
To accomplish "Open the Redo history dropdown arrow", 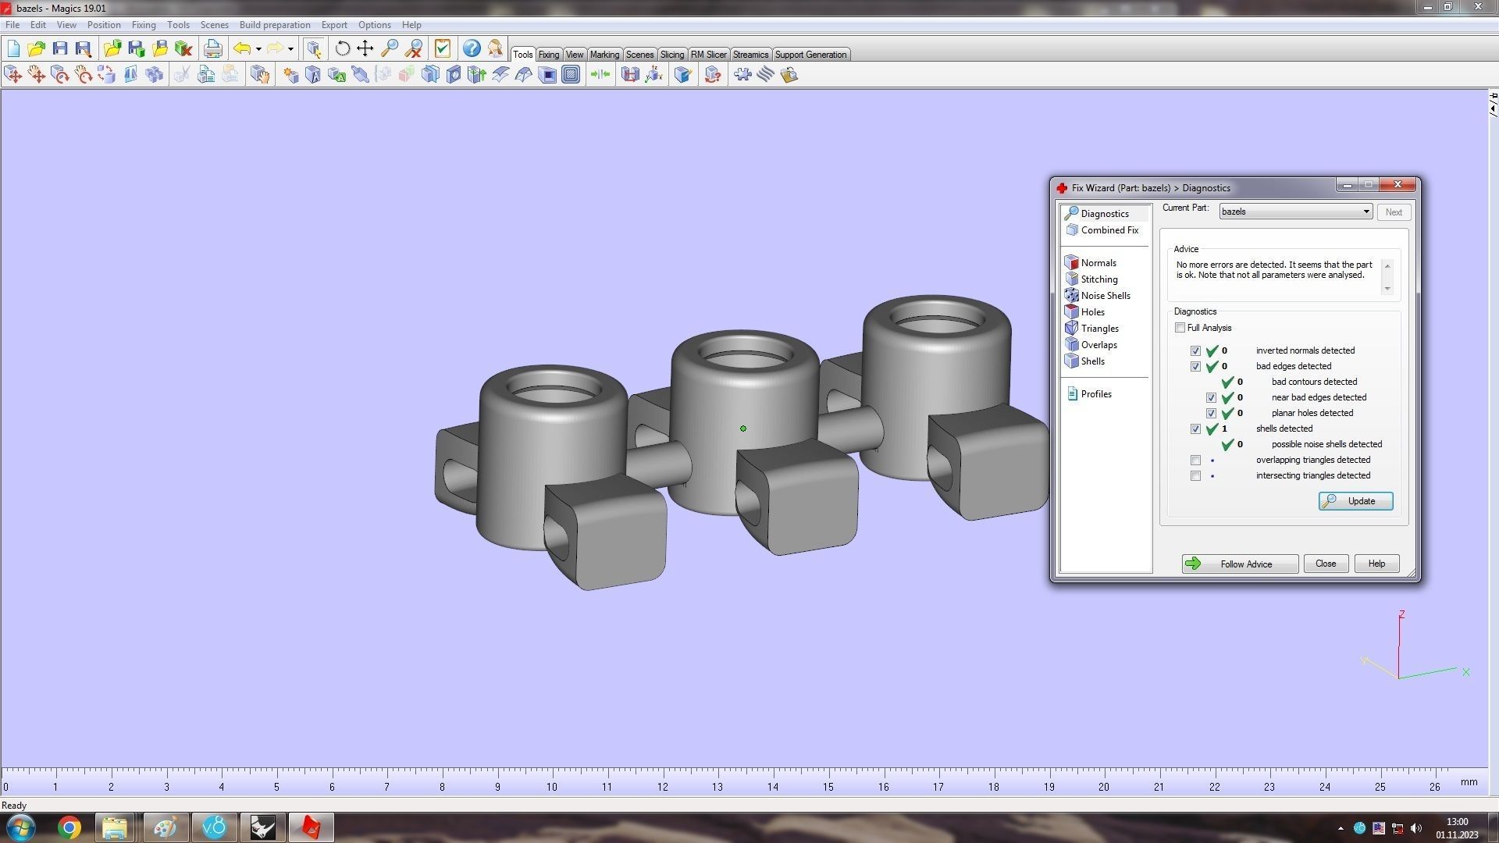I will (x=290, y=49).
